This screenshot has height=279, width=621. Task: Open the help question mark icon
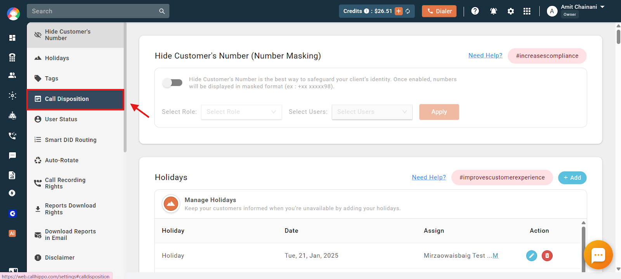[x=475, y=11]
